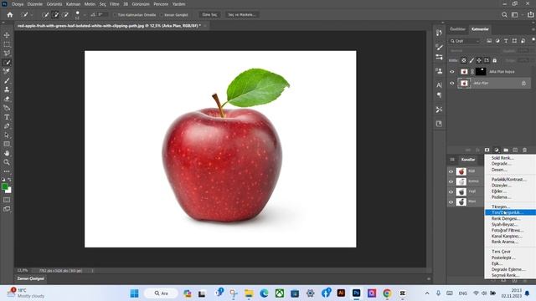Open the Layers panel flyout menu
The height and width of the screenshot is (301, 536).
point(533,29)
